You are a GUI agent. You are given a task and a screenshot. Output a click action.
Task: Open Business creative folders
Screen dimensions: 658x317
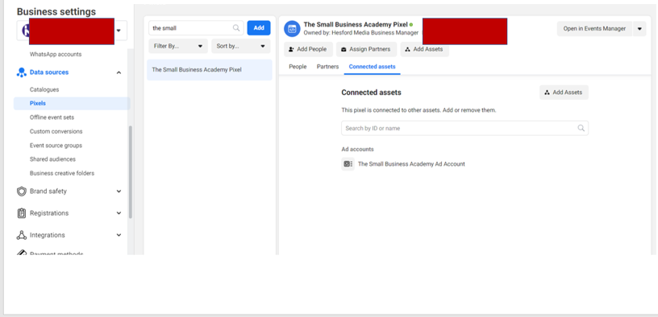click(x=62, y=173)
